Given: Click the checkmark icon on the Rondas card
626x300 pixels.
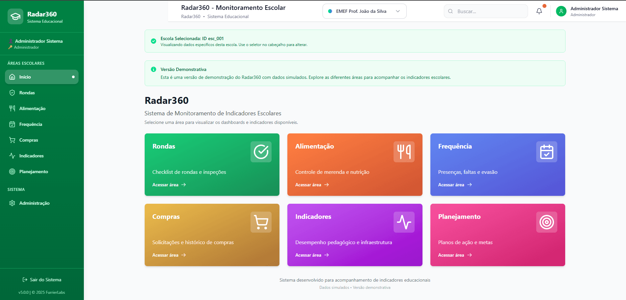Looking at the screenshot, I should [x=261, y=151].
